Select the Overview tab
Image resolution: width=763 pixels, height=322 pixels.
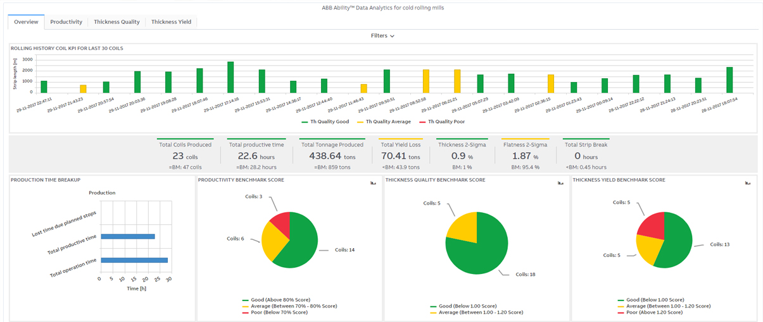click(x=26, y=21)
